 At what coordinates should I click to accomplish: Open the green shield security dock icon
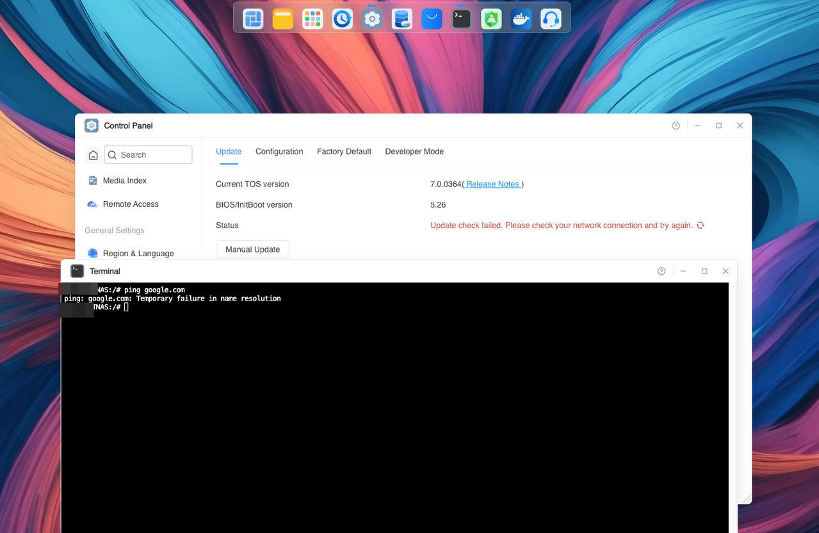[491, 19]
